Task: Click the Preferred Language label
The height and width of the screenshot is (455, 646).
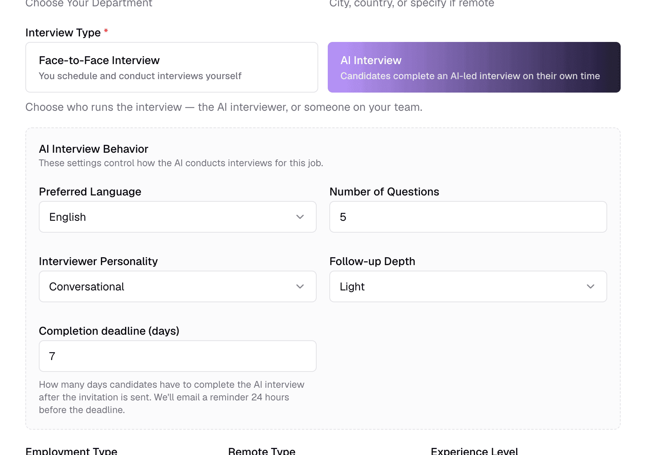Action: click(x=90, y=191)
